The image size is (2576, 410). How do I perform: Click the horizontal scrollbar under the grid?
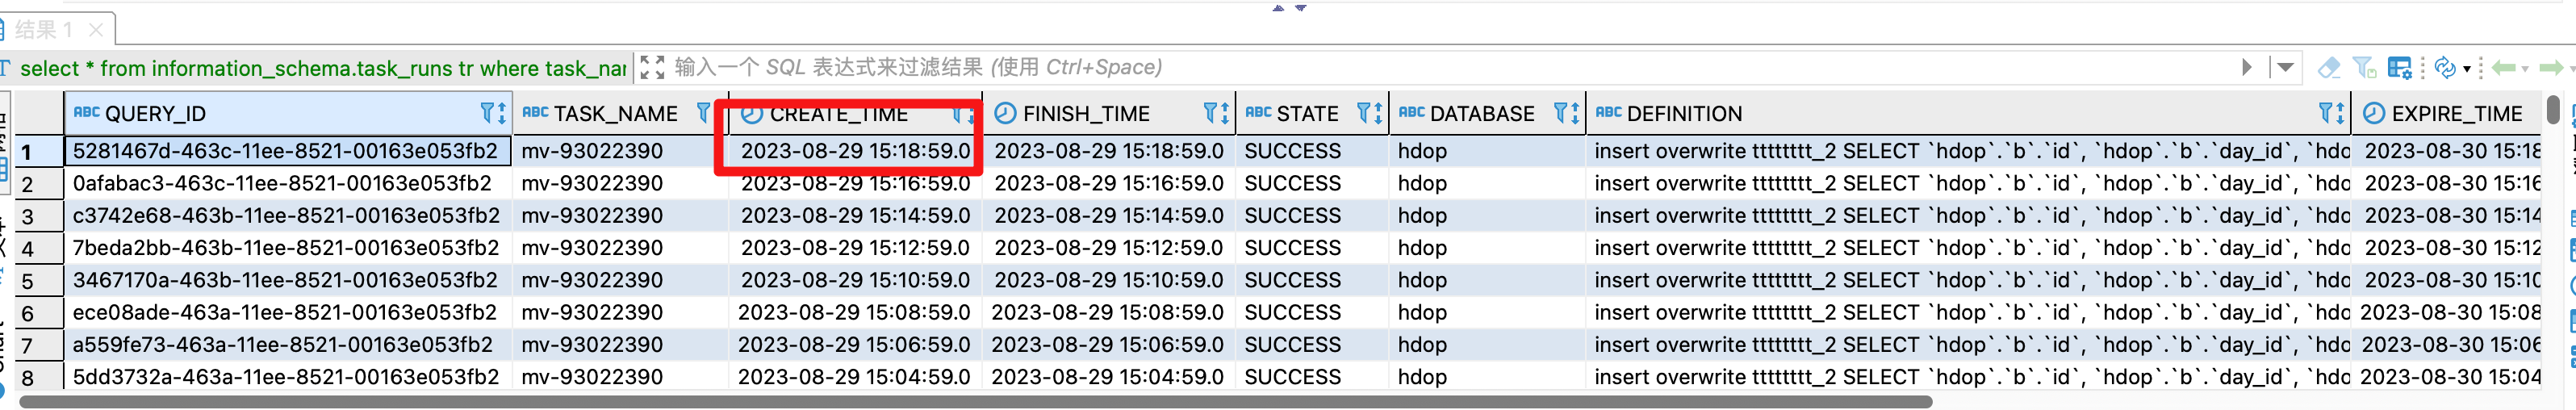975,402
